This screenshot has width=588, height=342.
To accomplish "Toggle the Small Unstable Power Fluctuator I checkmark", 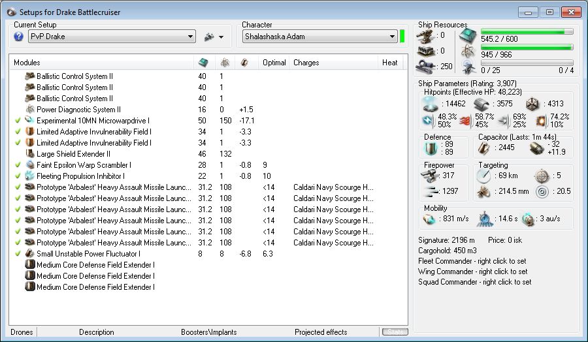I will click(x=18, y=254).
